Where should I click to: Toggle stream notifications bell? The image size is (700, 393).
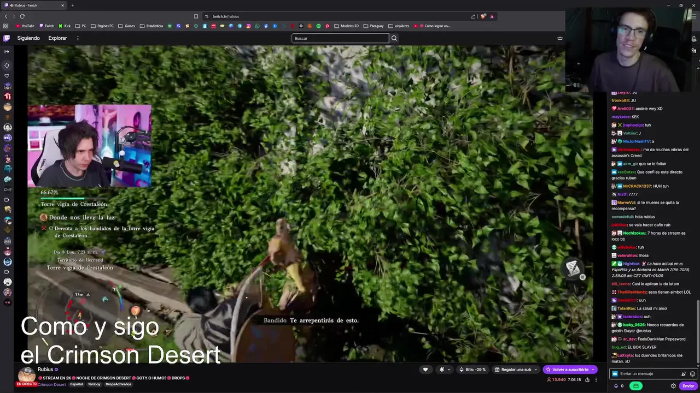coord(442,370)
